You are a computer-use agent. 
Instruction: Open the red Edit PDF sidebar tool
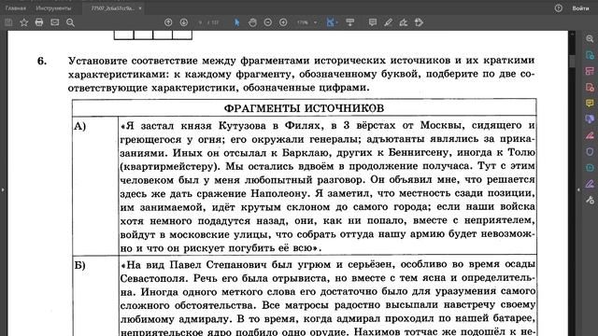point(590,135)
